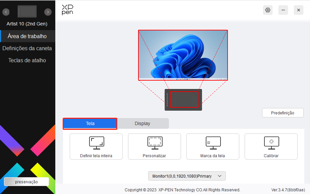Image resolution: width=310 pixels, height=194 pixels.
Task: Switch to the Display tab
Action: [x=142, y=123]
